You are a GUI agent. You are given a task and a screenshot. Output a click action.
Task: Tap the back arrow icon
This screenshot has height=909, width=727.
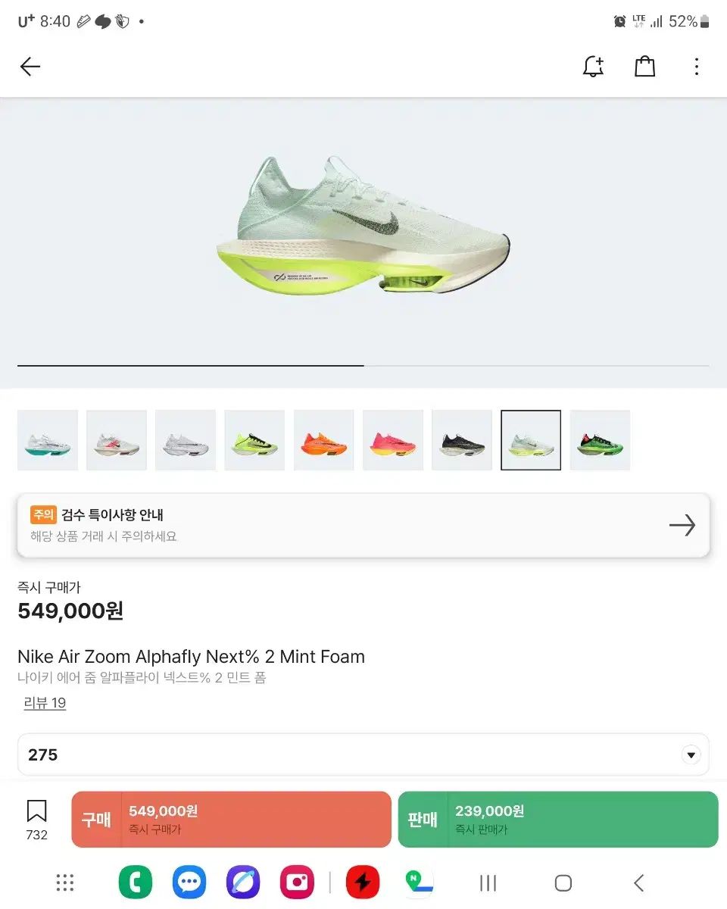30,67
